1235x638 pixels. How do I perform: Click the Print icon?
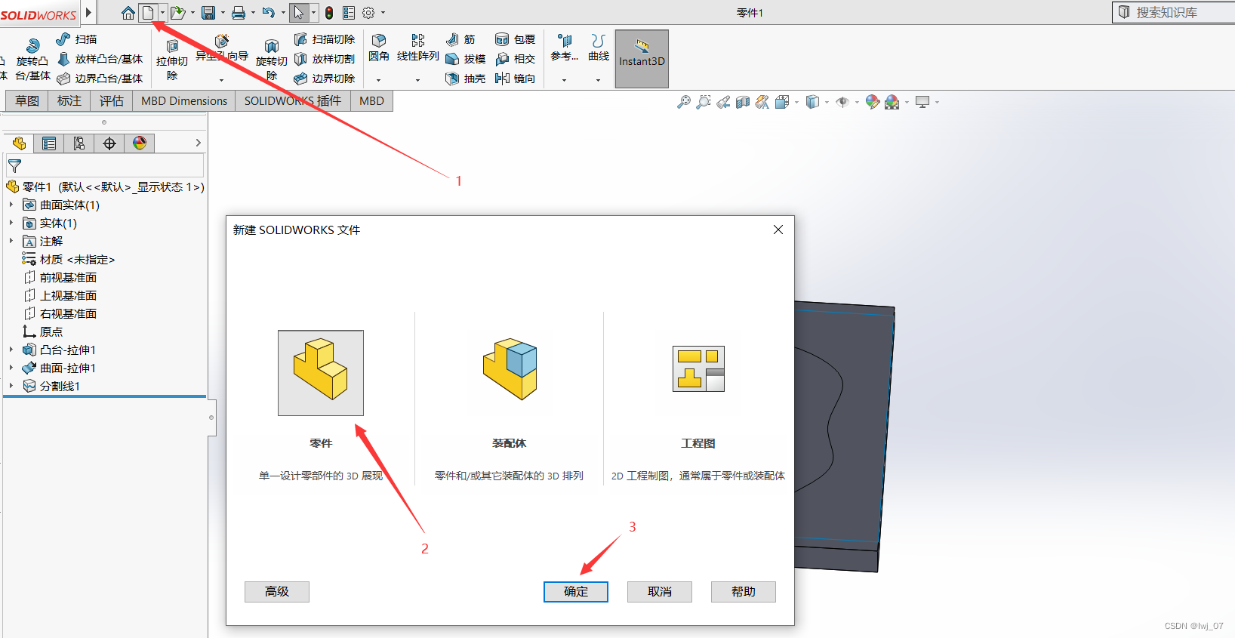coord(239,12)
